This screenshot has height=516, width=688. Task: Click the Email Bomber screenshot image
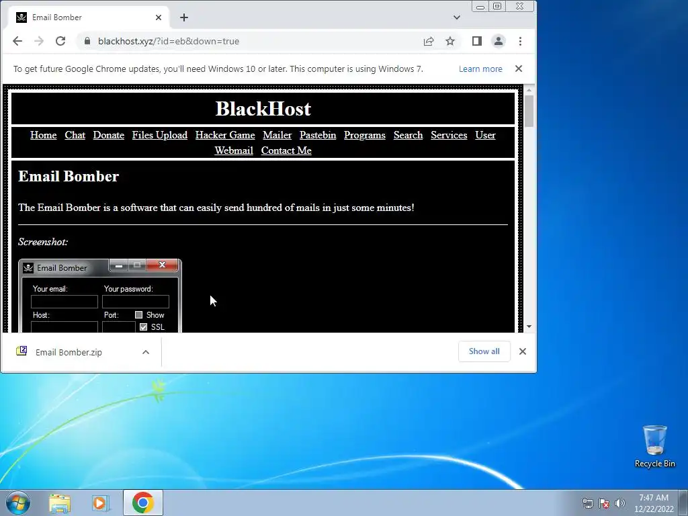click(x=100, y=296)
